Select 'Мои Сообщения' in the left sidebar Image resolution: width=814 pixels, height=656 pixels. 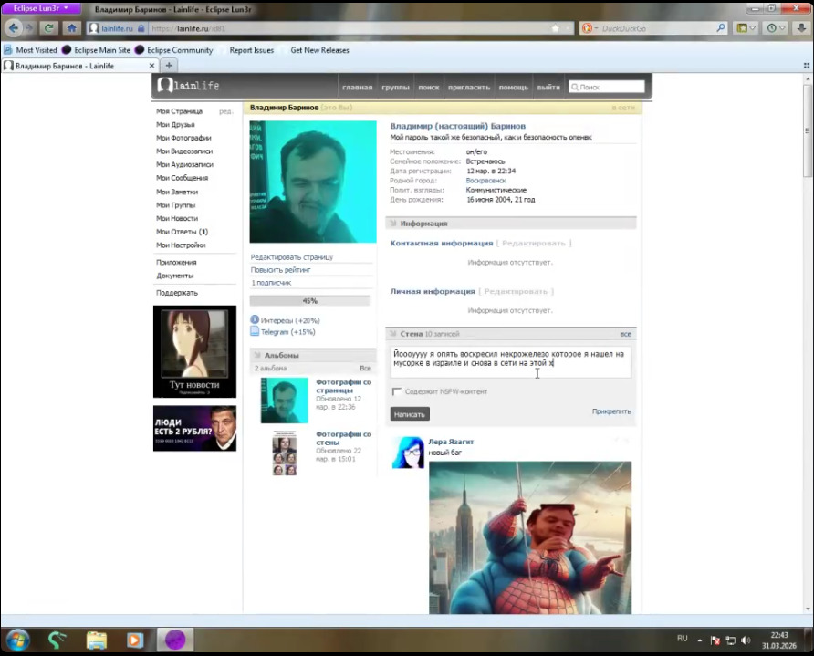tap(182, 178)
